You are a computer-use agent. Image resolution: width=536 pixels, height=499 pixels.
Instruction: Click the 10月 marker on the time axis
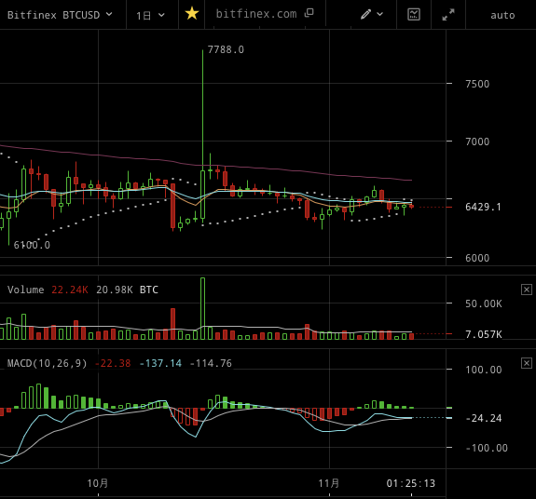click(98, 483)
